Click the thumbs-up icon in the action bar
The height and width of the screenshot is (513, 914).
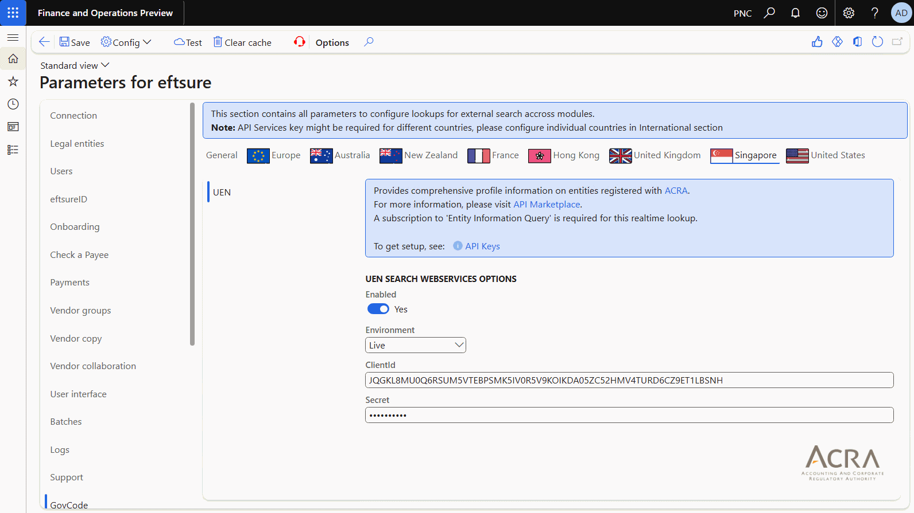coord(817,42)
